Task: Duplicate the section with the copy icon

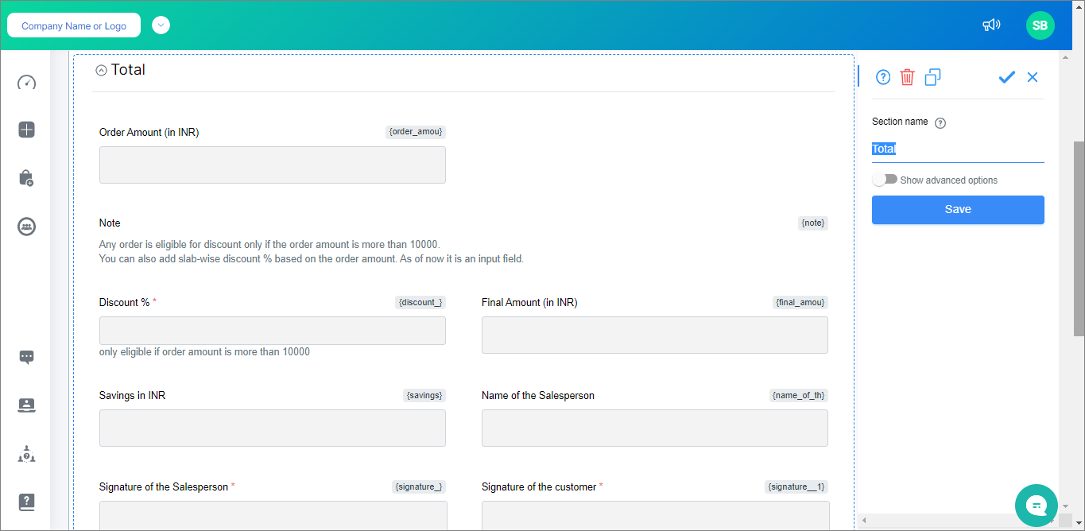Action: pos(932,77)
